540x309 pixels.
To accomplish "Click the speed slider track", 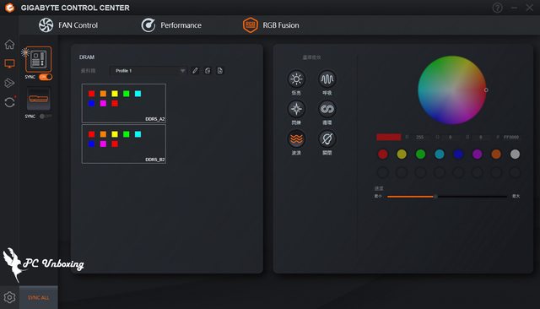I will tap(446, 197).
